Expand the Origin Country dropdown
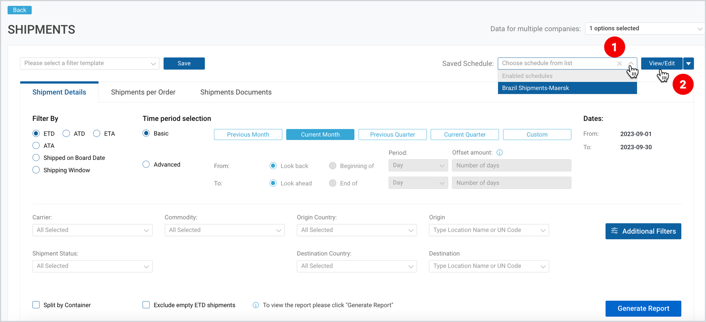Screen dimensions: 706x322 [x=357, y=230]
